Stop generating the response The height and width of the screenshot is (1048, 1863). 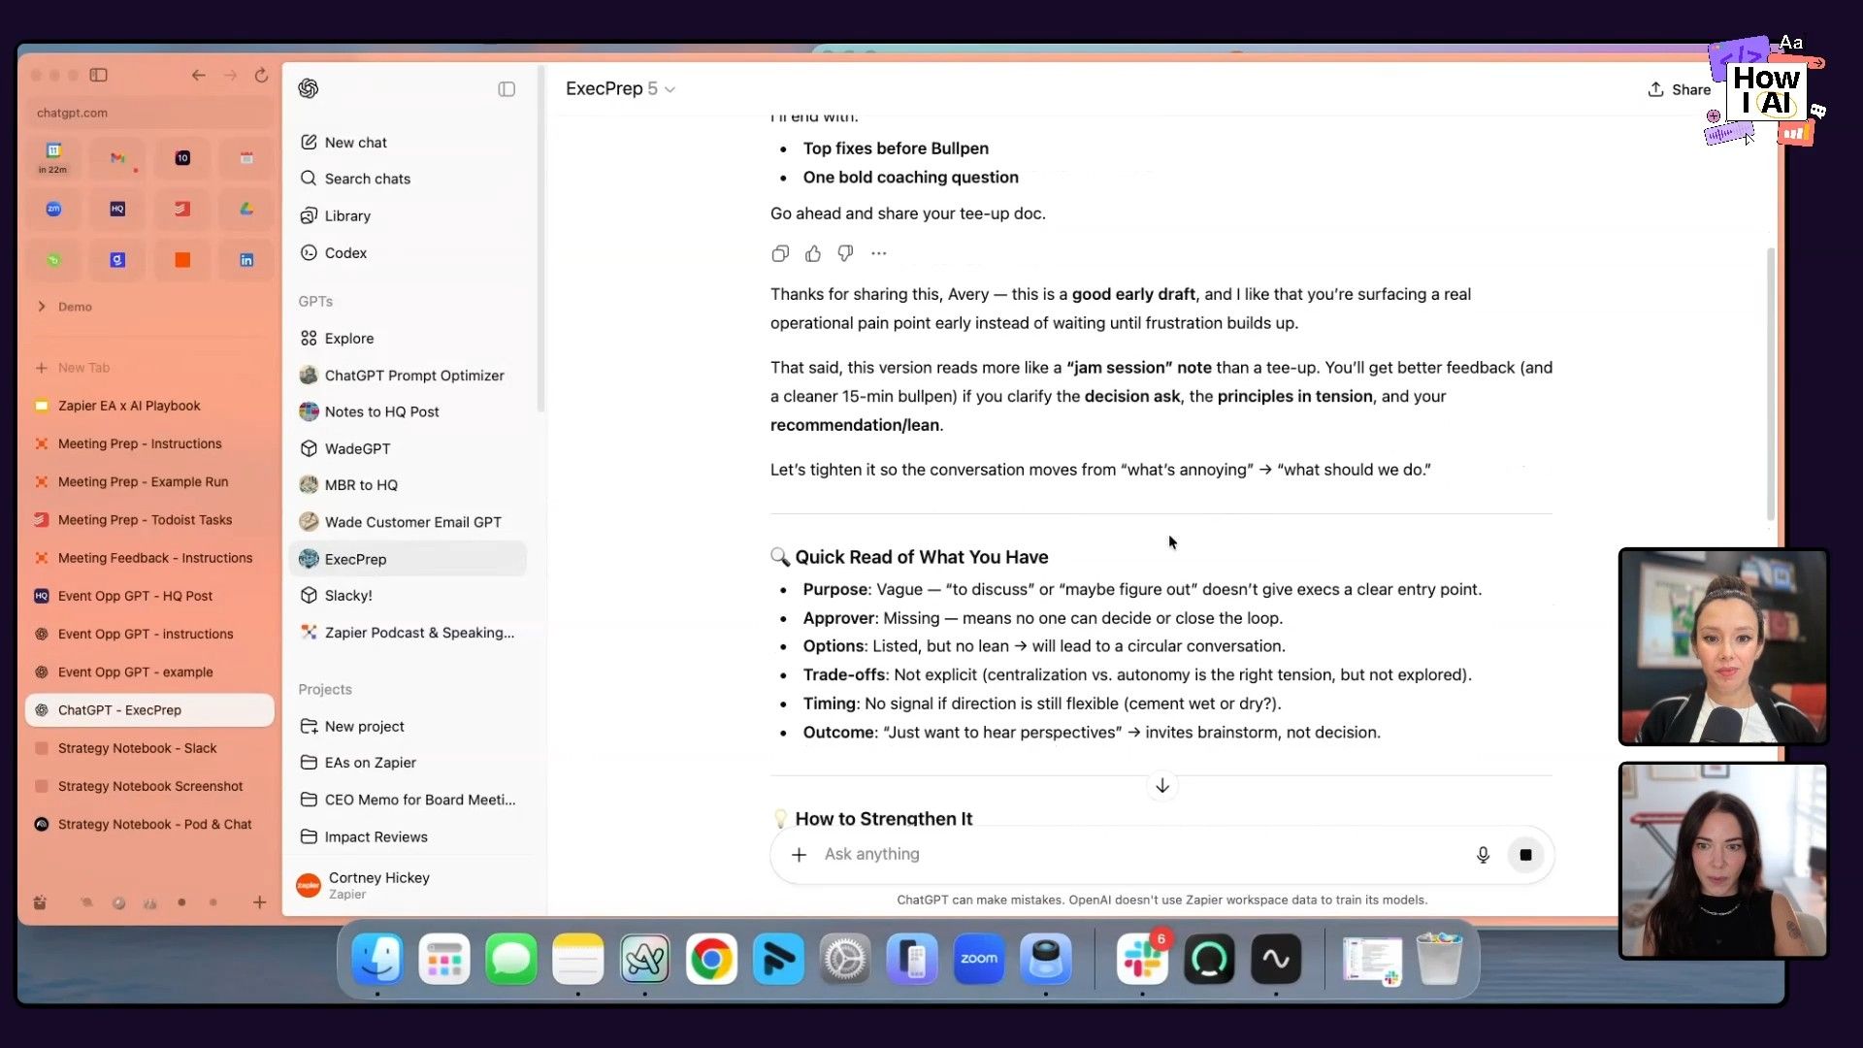point(1525,855)
